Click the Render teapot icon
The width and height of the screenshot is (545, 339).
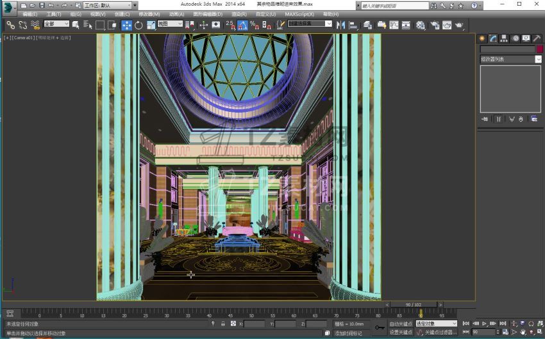tap(459, 26)
